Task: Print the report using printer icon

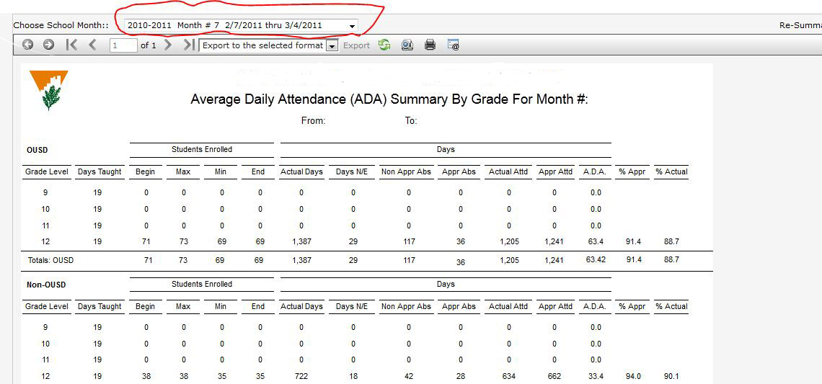Action: [x=430, y=45]
